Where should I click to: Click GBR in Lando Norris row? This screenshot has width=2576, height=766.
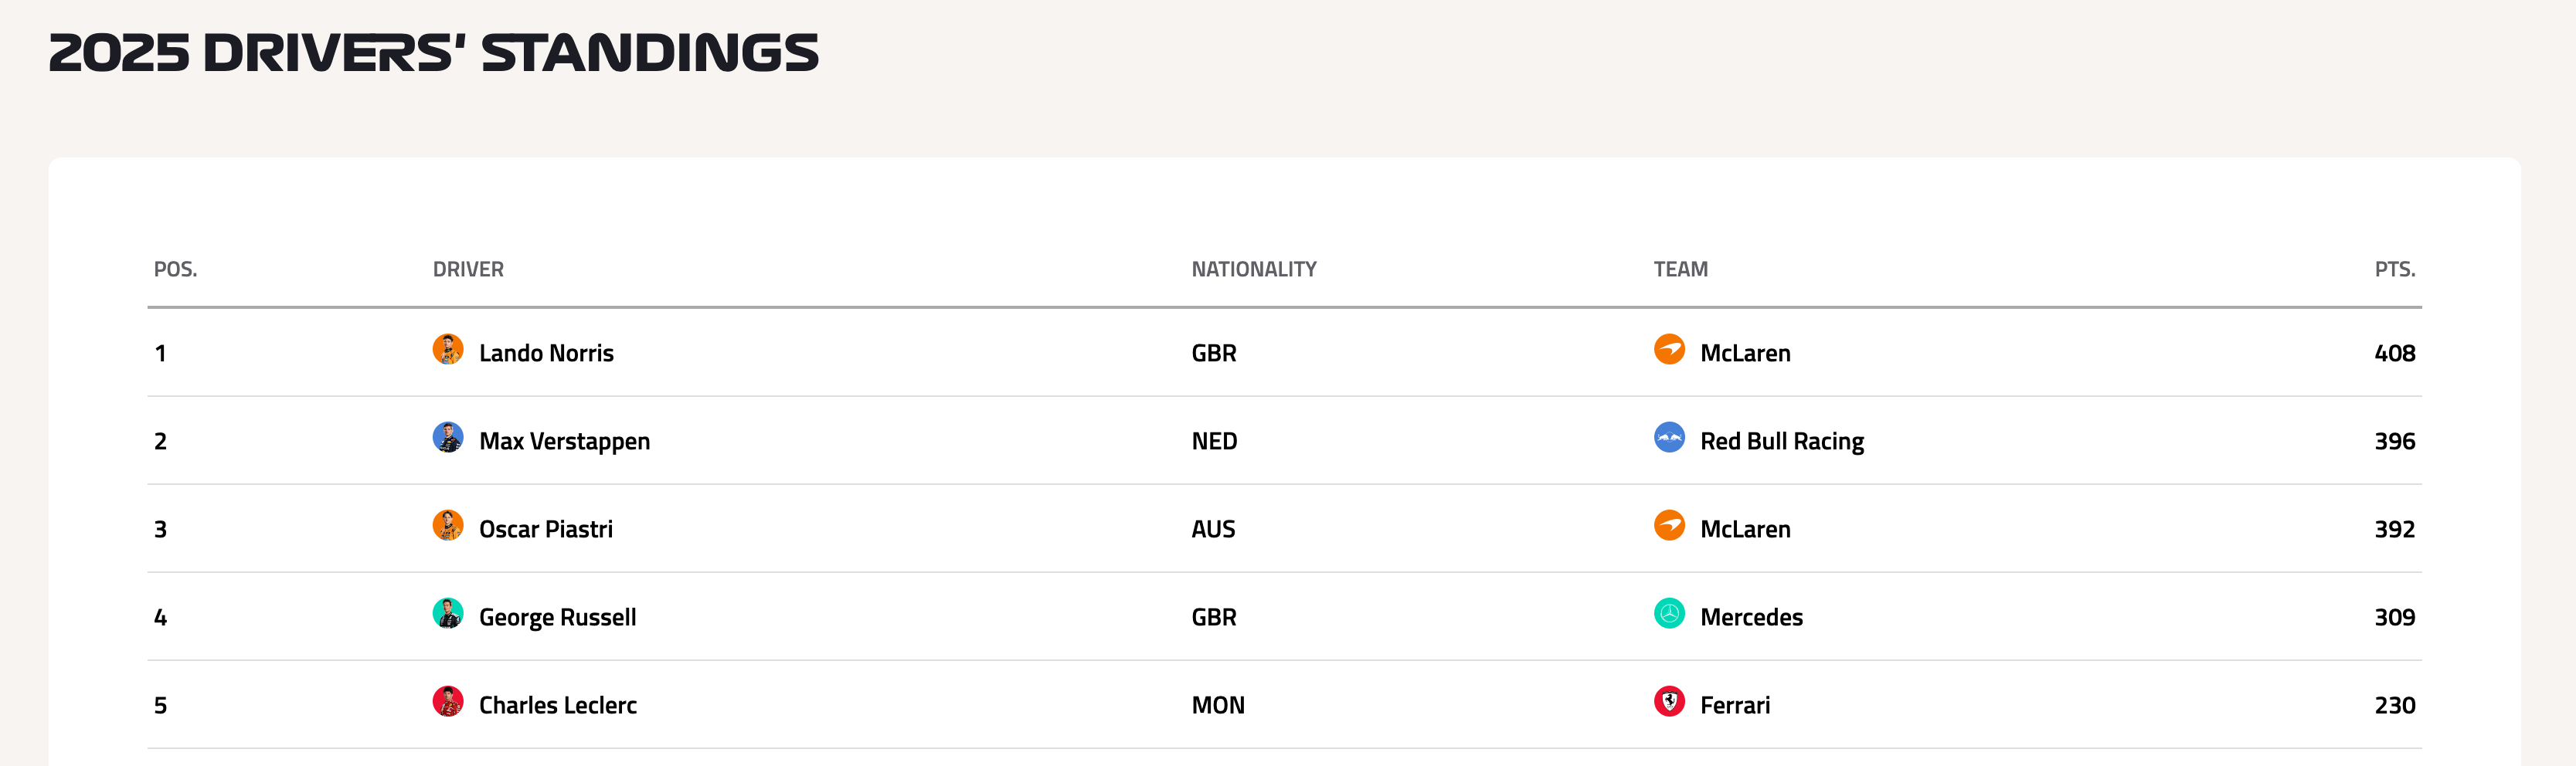pyautogui.click(x=1214, y=353)
